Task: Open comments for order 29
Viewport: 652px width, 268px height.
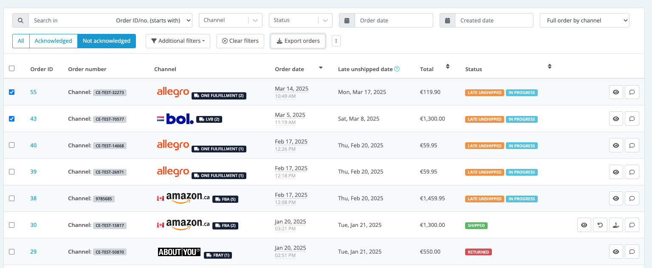Action: click(632, 252)
